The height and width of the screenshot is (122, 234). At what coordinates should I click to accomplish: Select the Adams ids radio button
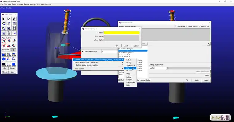[200, 26]
